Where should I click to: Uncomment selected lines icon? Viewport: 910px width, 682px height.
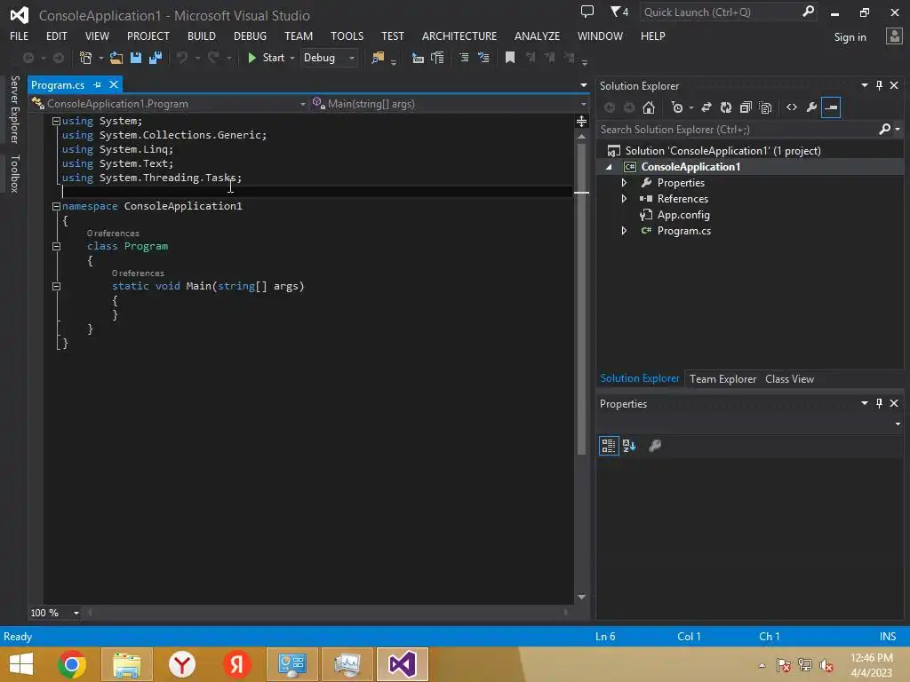pos(483,58)
